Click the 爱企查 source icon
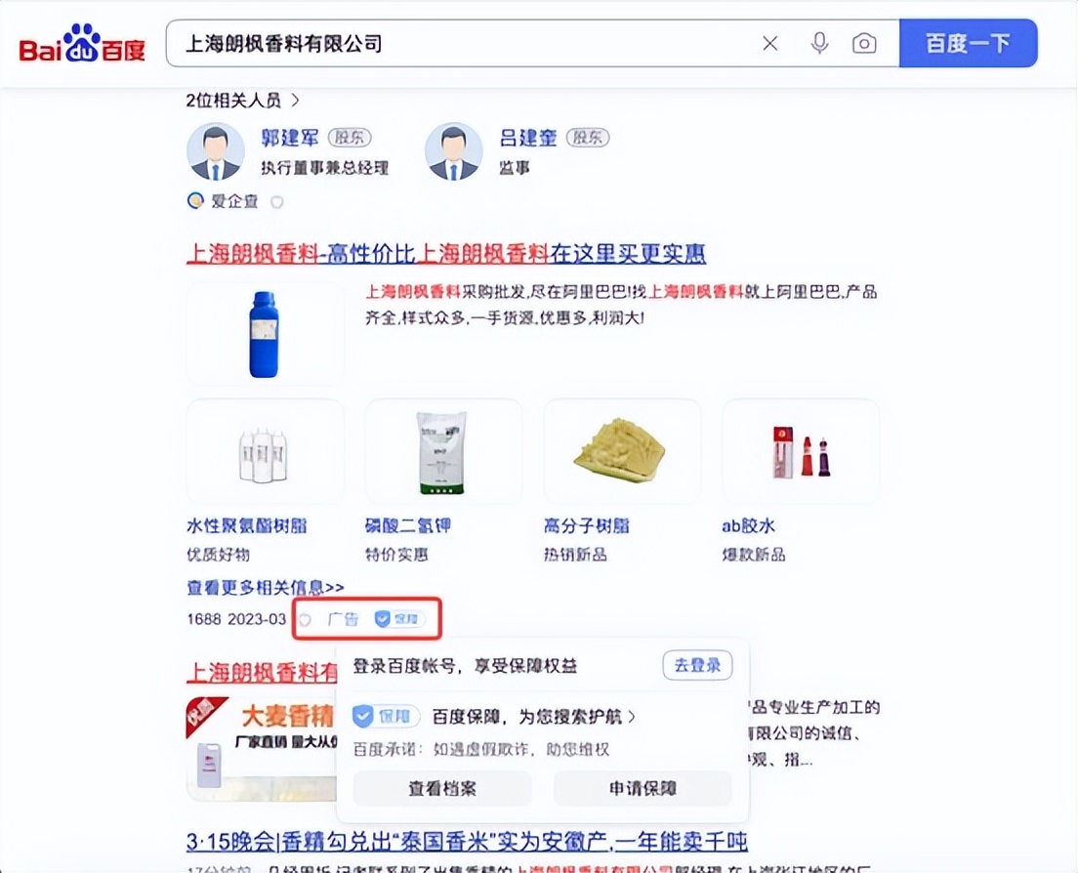This screenshot has height=873, width=1078. 195,201
